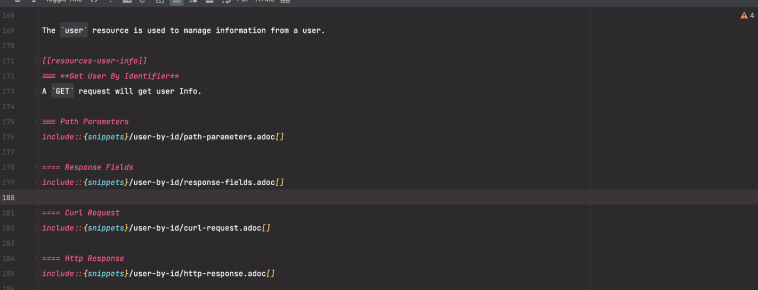
Task: Click the HTML export button in toolbar
Action: [265, 1]
